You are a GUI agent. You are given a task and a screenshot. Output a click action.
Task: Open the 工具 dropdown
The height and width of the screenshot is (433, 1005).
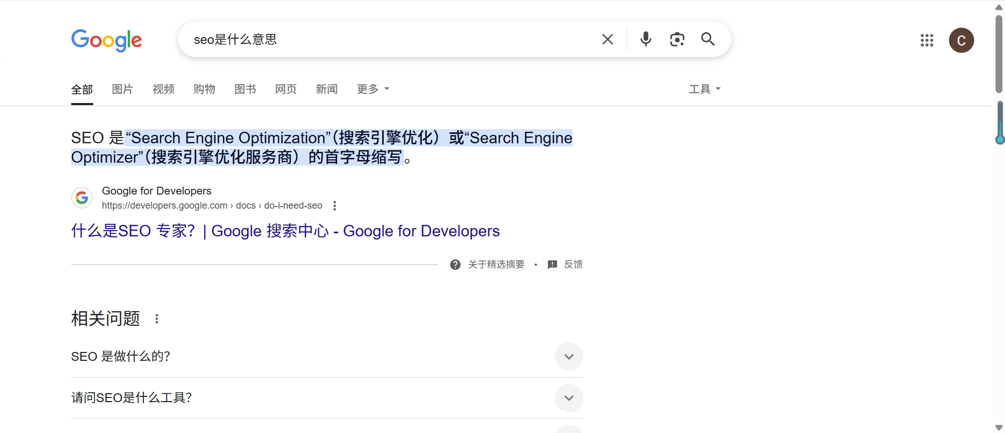click(x=705, y=89)
